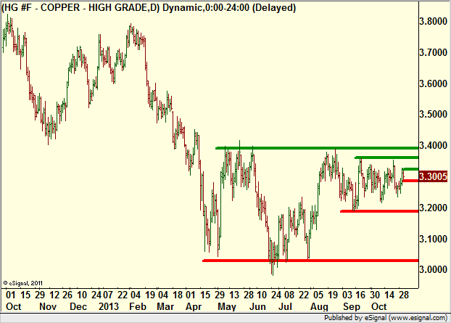Select the long green resistance line near 3.40
451x323 pixels.
317,148
